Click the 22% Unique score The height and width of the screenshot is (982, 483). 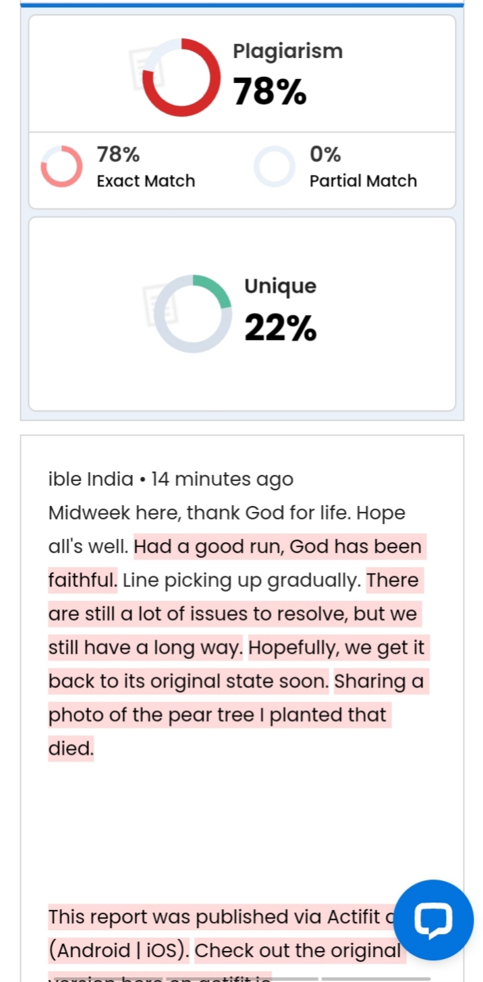pos(280,328)
